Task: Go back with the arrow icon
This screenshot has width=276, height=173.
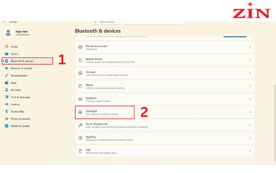Action: pyautogui.click(x=4, y=22)
